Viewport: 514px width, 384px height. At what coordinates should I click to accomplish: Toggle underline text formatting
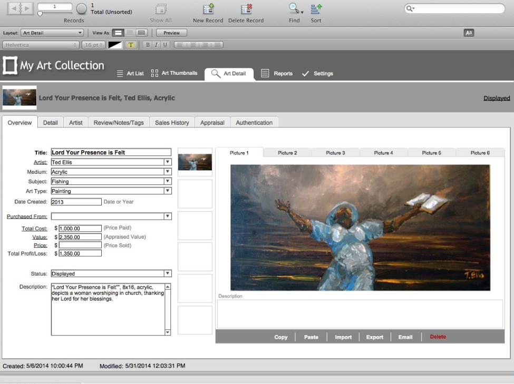click(165, 45)
